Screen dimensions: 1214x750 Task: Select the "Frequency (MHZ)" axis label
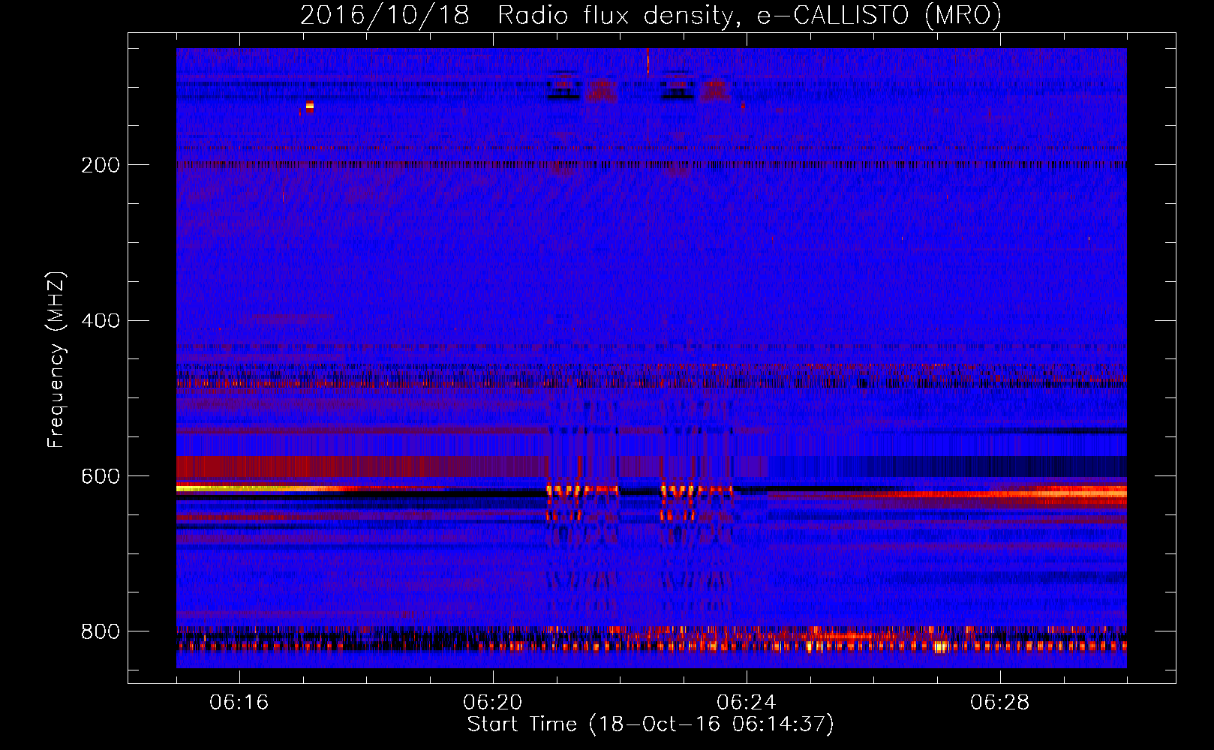[x=56, y=359]
